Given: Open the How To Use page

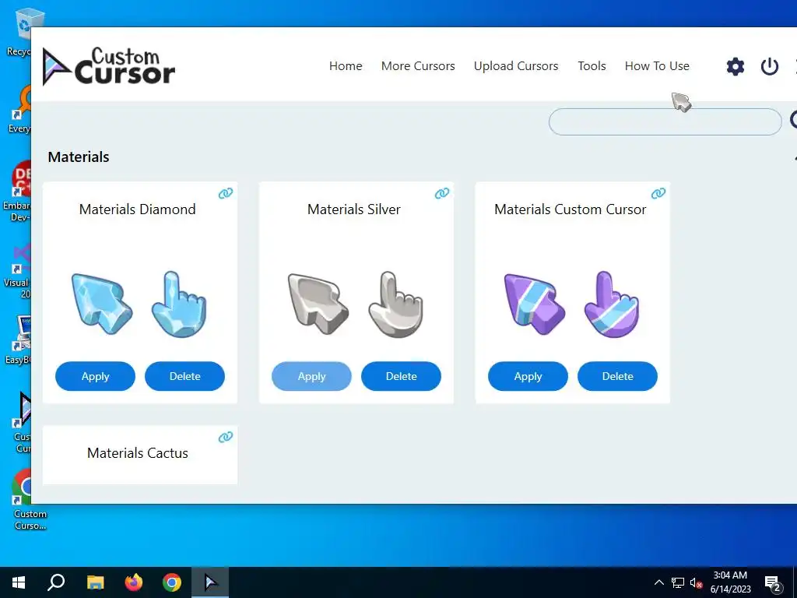Looking at the screenshot, I should [657, 66].
